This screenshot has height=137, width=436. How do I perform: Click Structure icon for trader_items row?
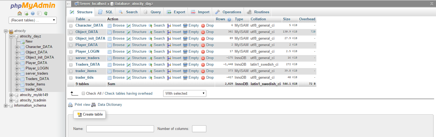(129, 71)
